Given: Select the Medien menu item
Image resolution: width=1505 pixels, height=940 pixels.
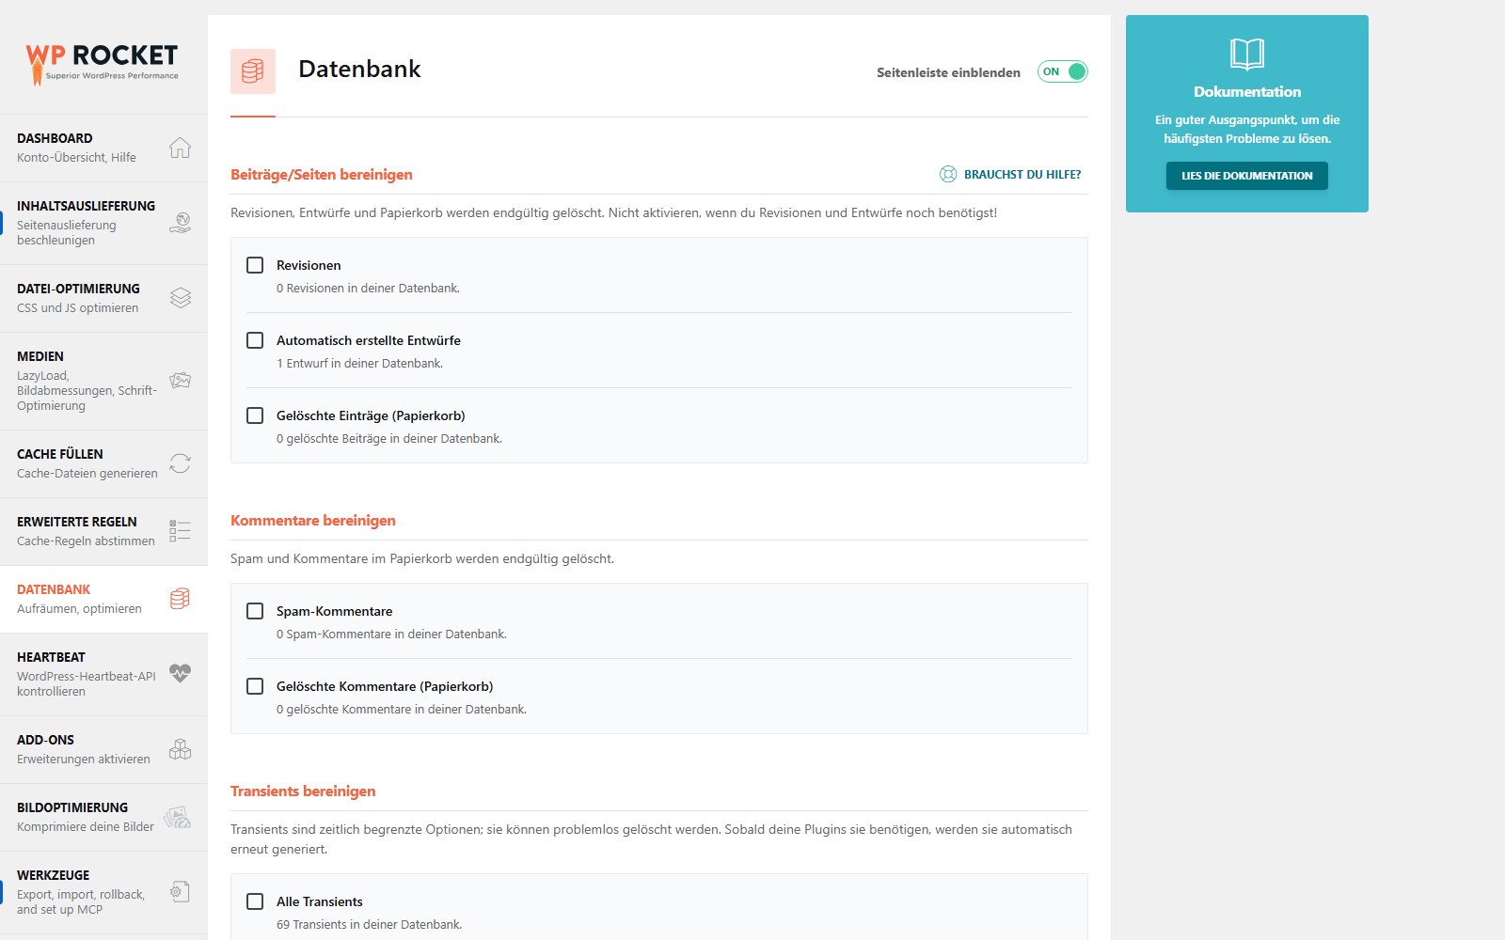Looking at the screenshot, I should click(103, 381).
